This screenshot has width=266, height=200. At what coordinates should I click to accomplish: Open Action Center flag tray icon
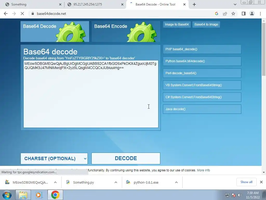coord(234,195)
